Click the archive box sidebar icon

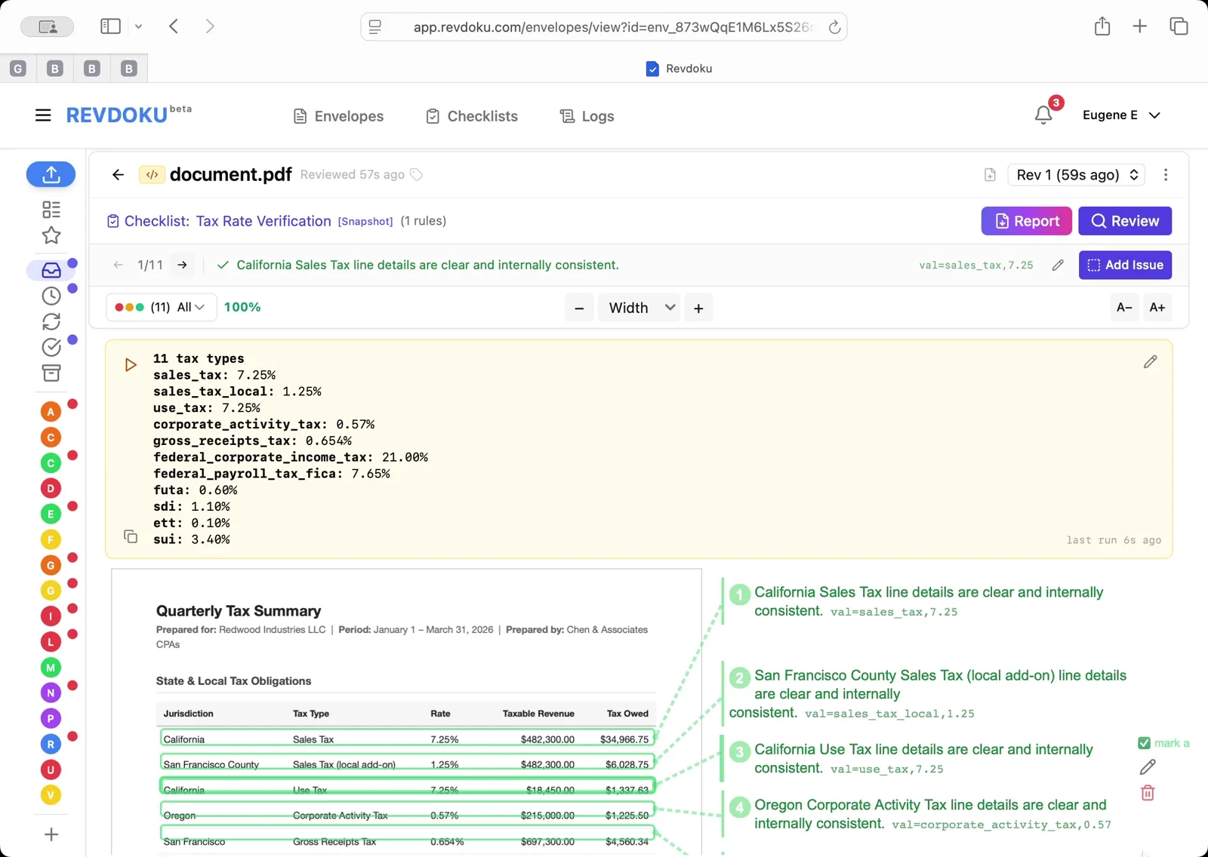pos(51,373)
